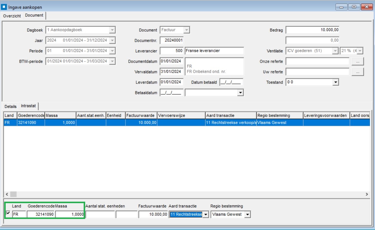Image resolution: width=375 pixels, height=230 pixels.
Task: Click the Documentnr. field
Action: [172, 41]
